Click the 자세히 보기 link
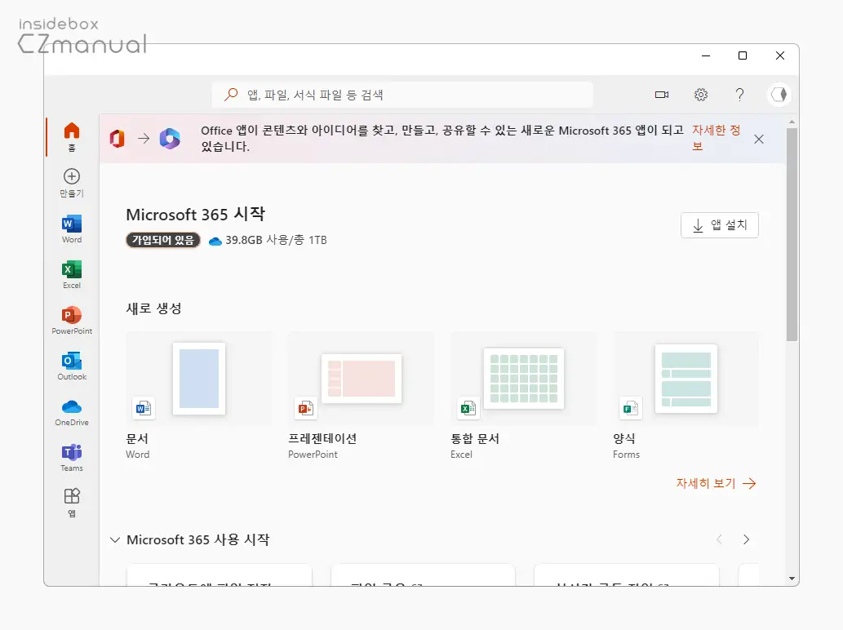 tap(717, 483)
